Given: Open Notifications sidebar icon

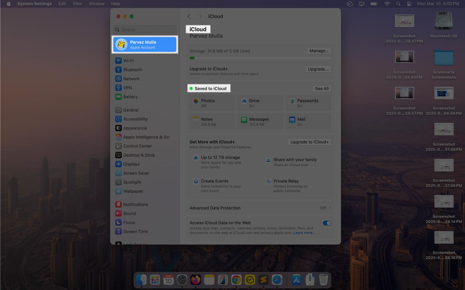Looking at the screenshot, I should 119,204.
